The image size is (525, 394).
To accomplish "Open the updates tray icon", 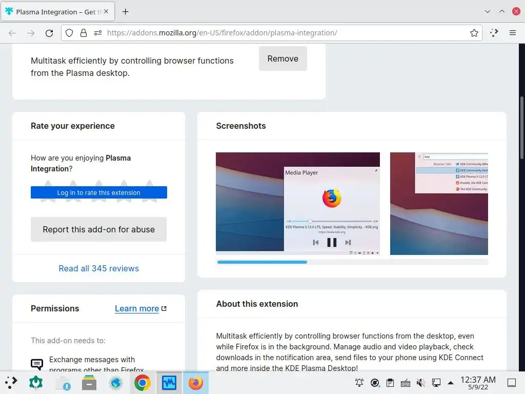I will [x=375, y=383].
